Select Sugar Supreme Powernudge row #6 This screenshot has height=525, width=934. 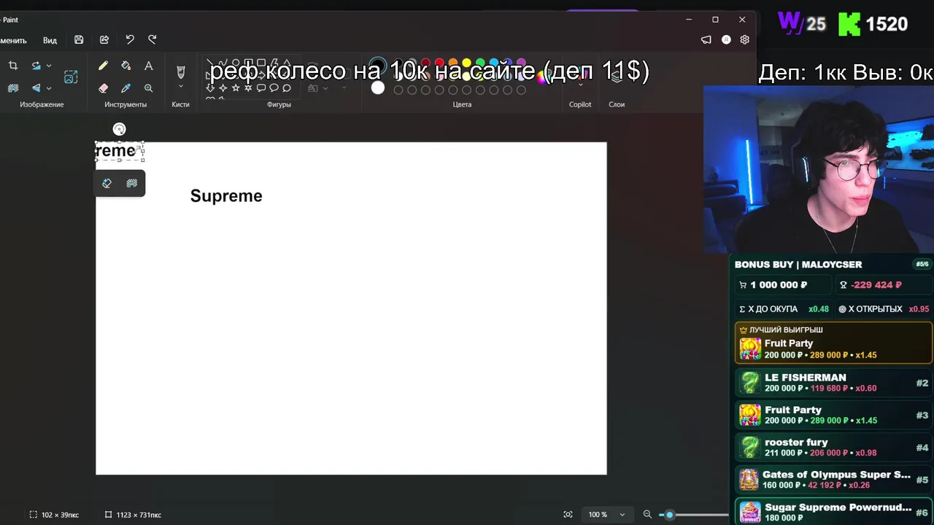pos(833,511)
